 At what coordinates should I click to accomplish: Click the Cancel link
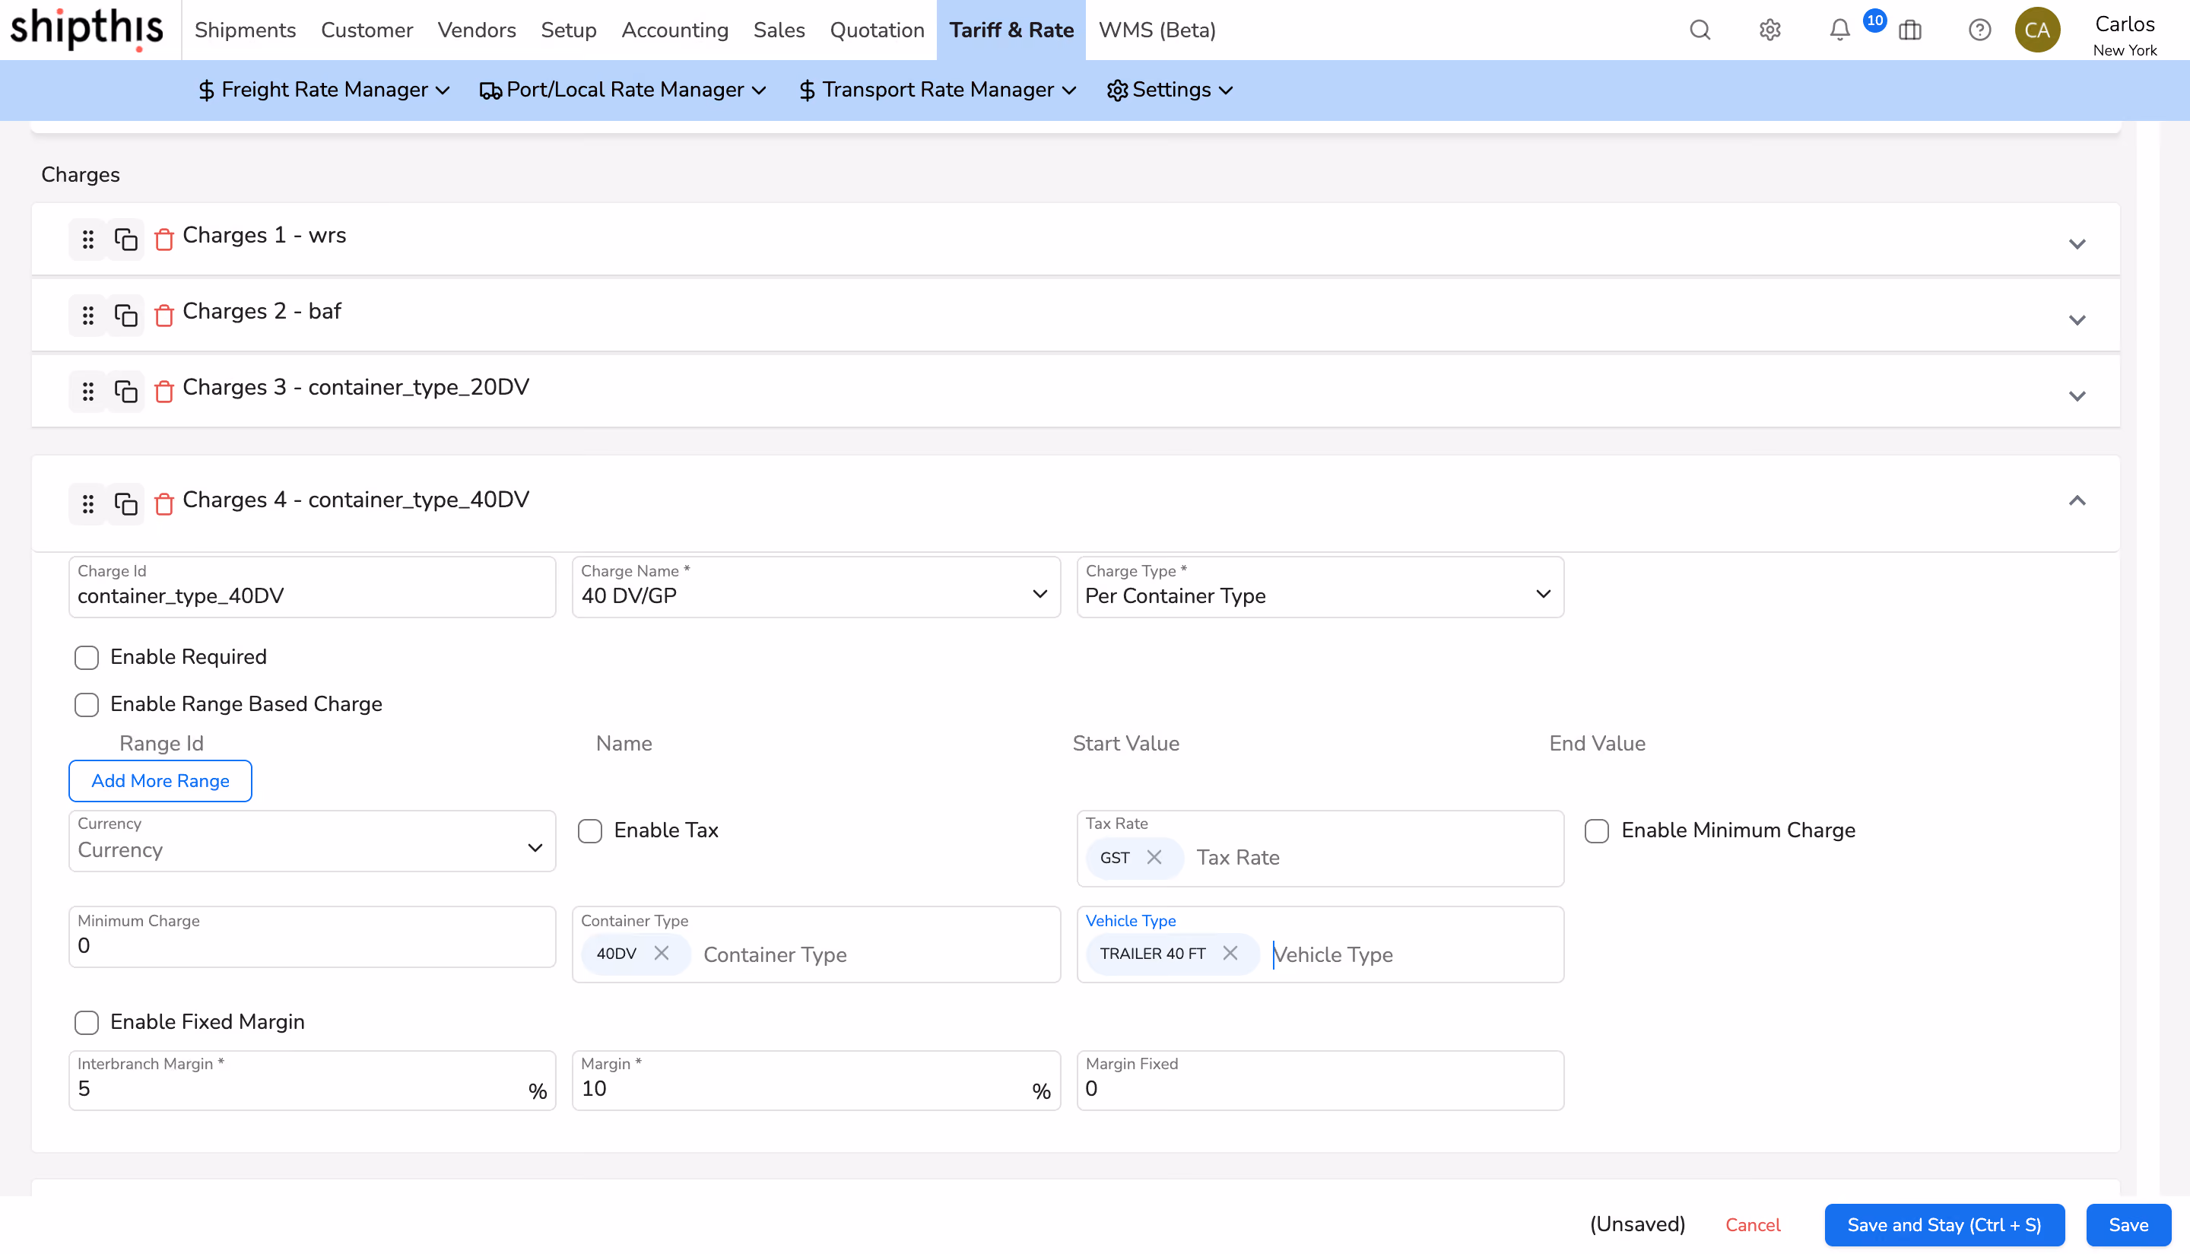click(x=1753, y=1224)
